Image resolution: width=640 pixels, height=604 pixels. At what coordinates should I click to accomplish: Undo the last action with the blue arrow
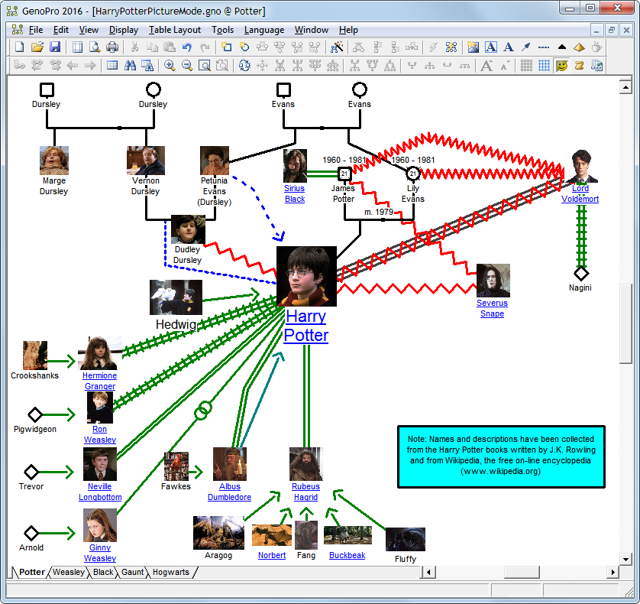pyautogui.click(x=187, y=47)
